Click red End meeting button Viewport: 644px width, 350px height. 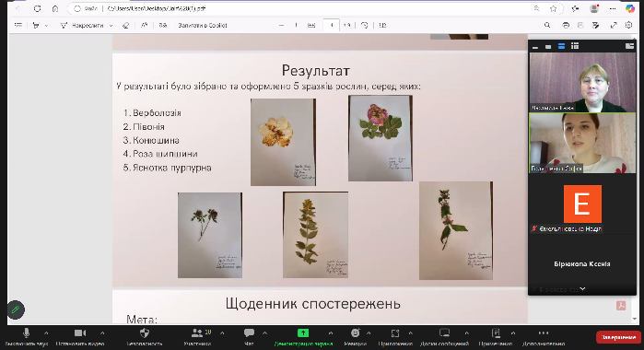pos(618,337)
